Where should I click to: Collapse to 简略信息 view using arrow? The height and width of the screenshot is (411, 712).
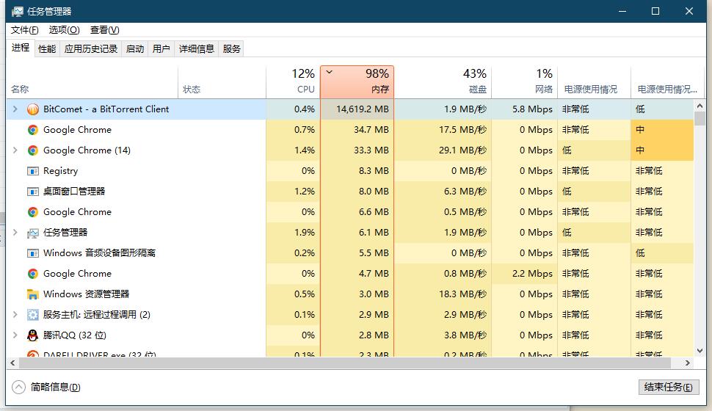click(18, 387)
